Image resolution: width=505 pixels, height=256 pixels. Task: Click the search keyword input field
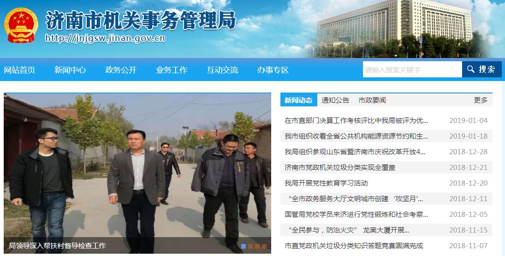(x=412, y=70)
